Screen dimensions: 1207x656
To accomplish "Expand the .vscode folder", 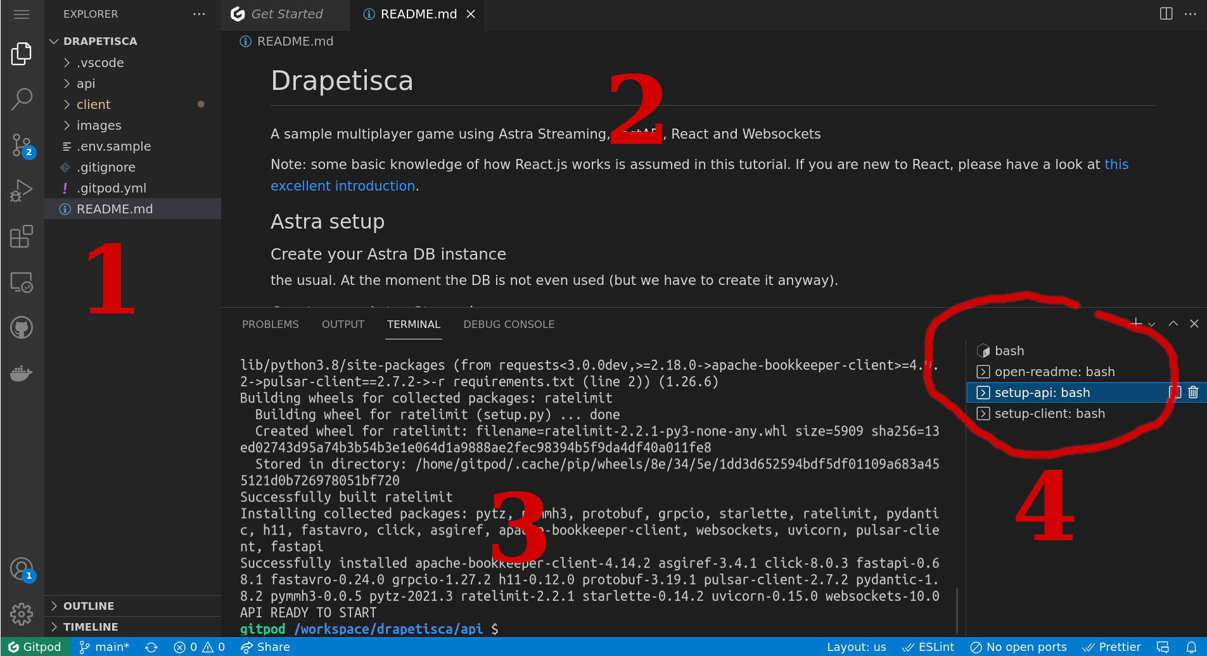I will (132, 63).
